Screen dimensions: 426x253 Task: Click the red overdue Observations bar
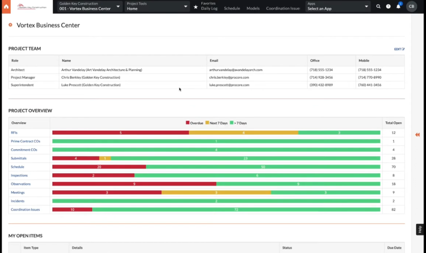pos(134,184)
